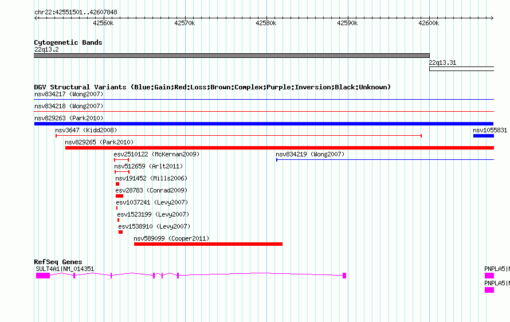Select the nsv834218 (Wong2007) variant label
510x322 pixels.
coord(69,107)
